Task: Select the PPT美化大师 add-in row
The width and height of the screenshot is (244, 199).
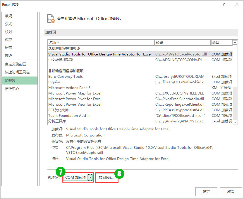Action: (140, 110)
